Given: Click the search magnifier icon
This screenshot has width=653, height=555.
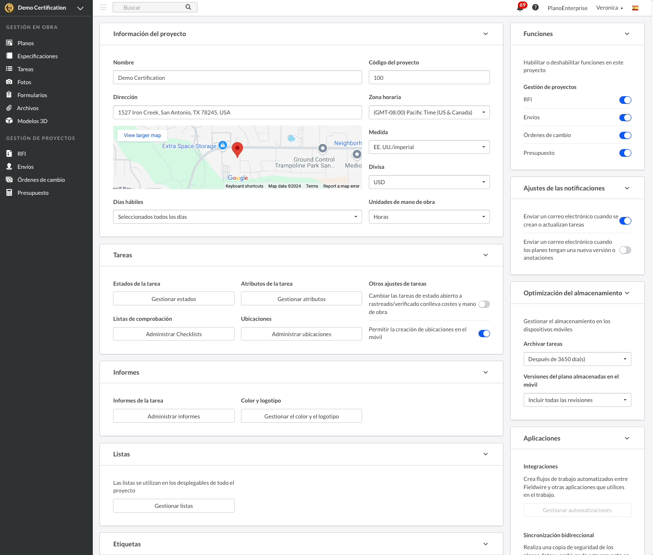Looking at the screenshot, I should point(188,7).
